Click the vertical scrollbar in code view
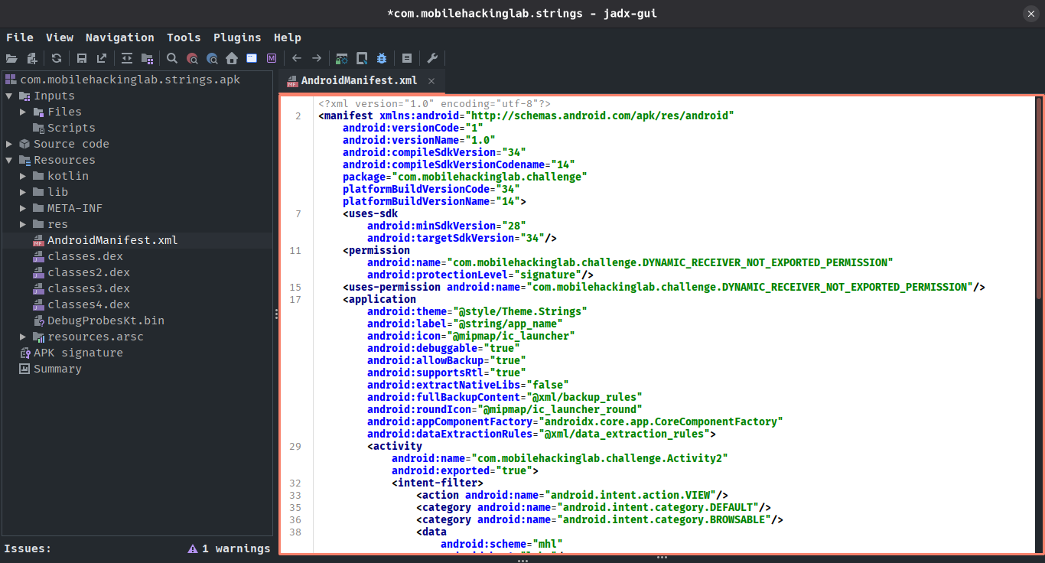 (x=1038, y=199)
